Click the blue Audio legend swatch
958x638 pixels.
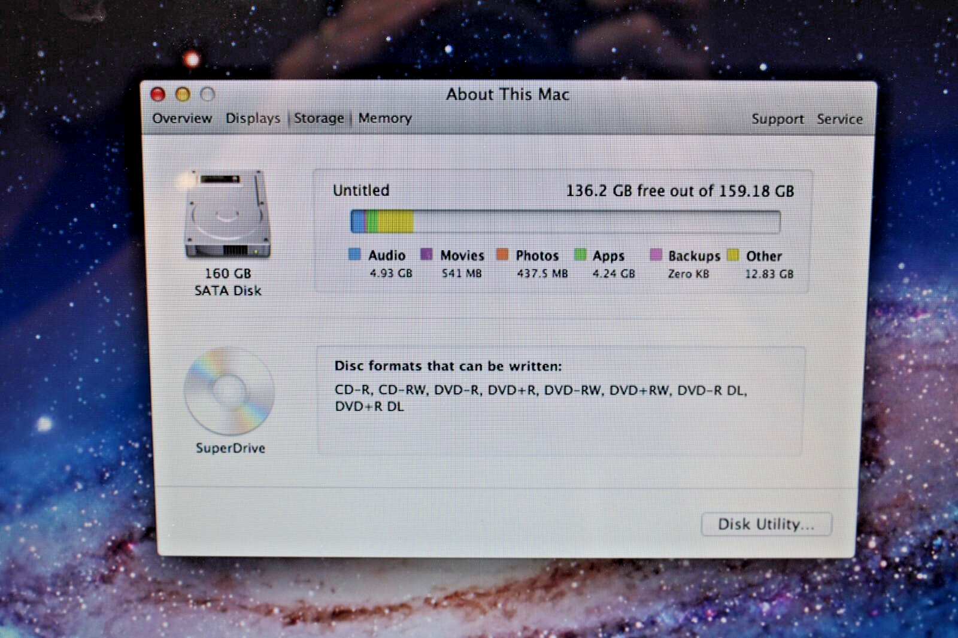354,255
